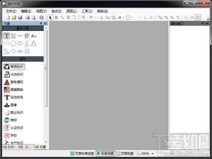Expand the undo history dropdown arrow
The height and width of the screenshot is (159, 212).
tap(87, 17)
